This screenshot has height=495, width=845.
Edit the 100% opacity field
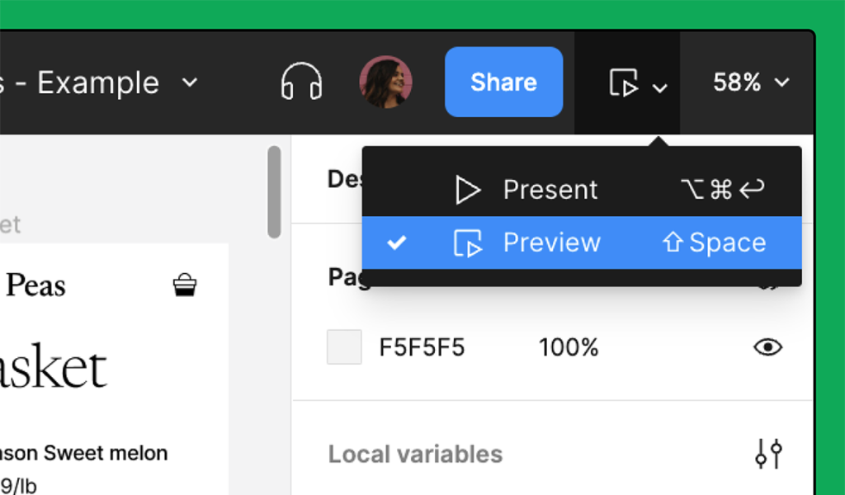click(569, 347)
